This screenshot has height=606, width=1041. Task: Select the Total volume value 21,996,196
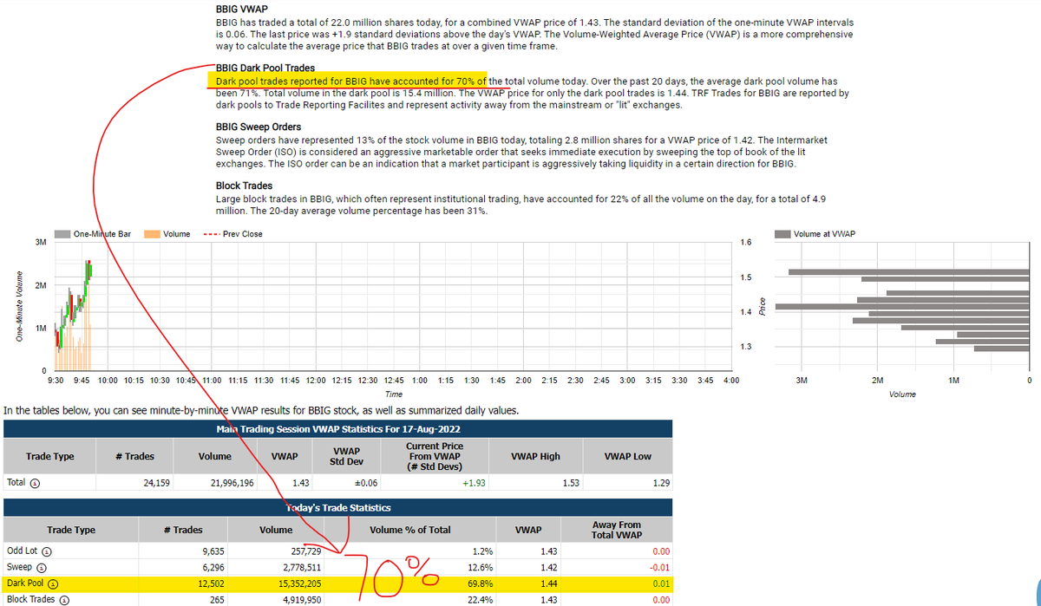point(232,483)
